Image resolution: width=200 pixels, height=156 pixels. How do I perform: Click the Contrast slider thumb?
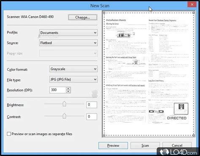[x=64, y=116]
